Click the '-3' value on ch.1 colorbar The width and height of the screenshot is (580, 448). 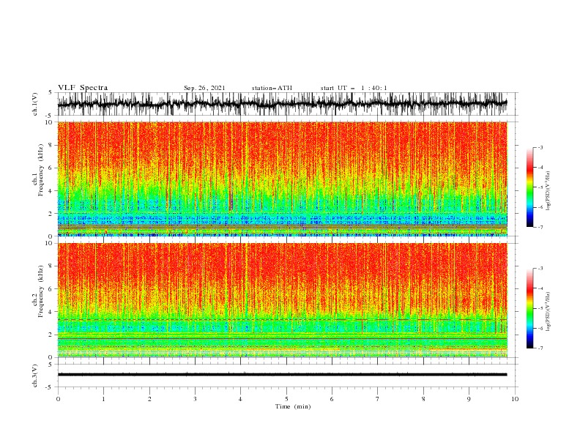point(540,148)
